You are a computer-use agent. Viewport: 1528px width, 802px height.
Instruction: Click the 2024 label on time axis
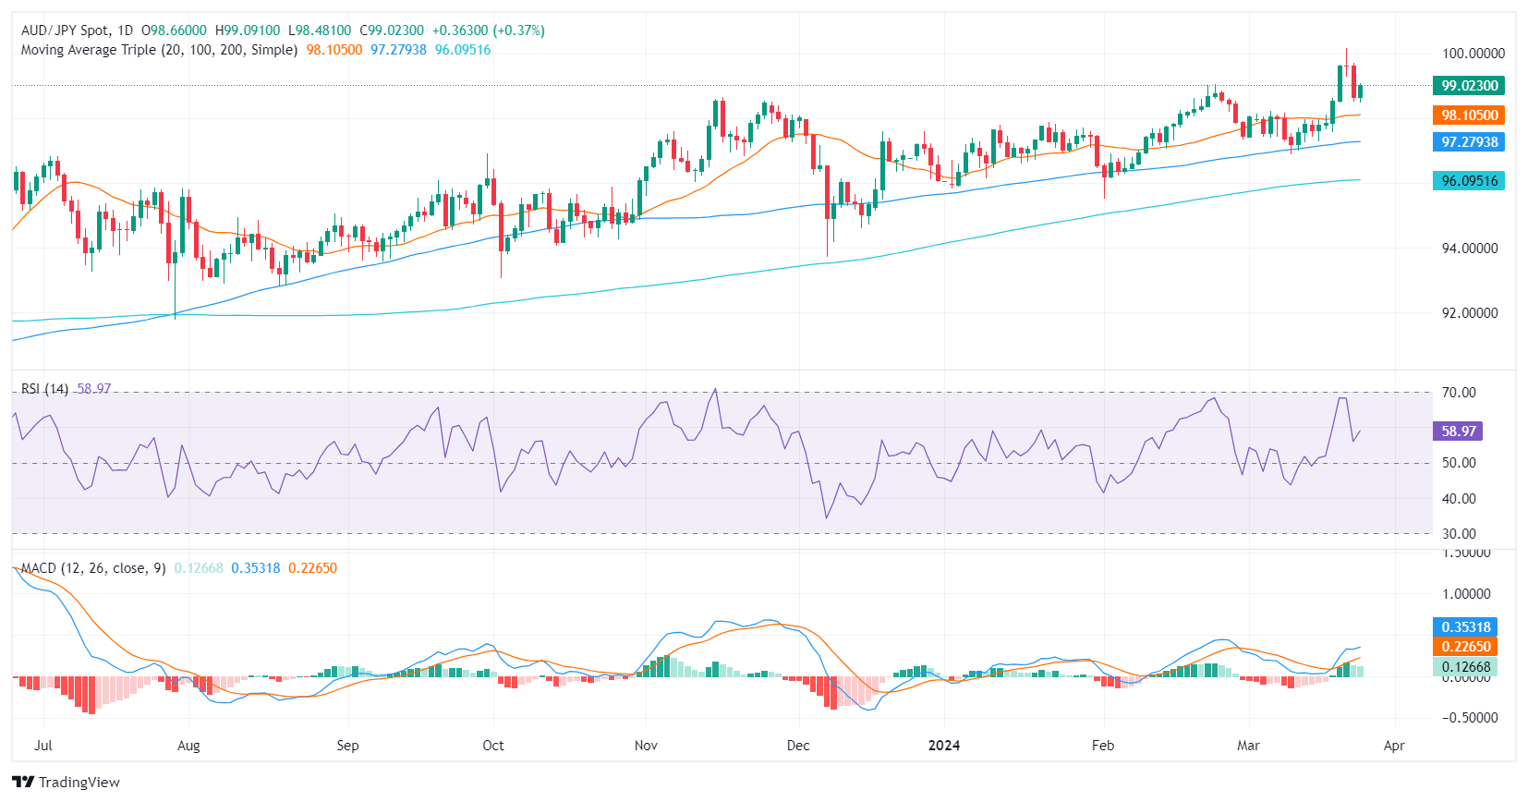944,746
